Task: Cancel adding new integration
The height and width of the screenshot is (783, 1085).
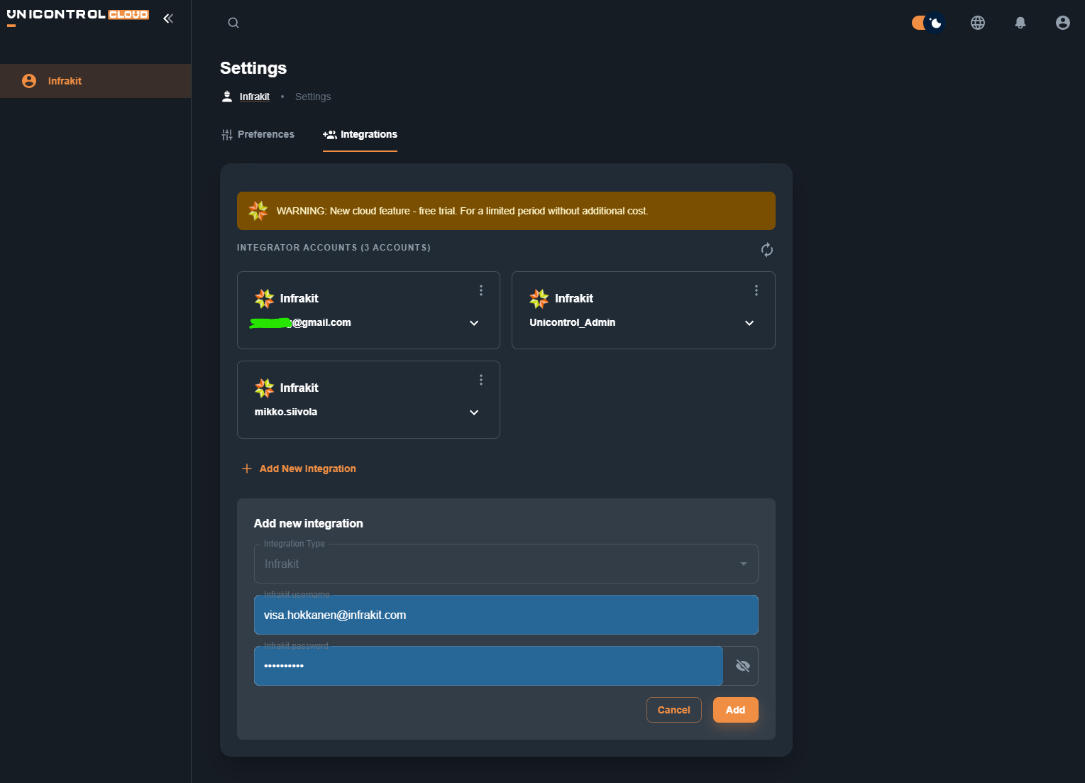Action: coord(674,710)
